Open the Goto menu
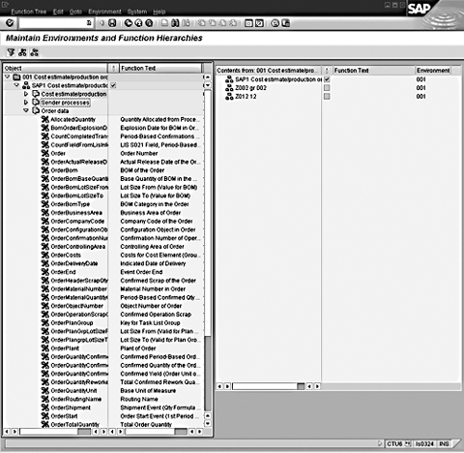This screenshot has width=464, height=453. tap(75, 12)
